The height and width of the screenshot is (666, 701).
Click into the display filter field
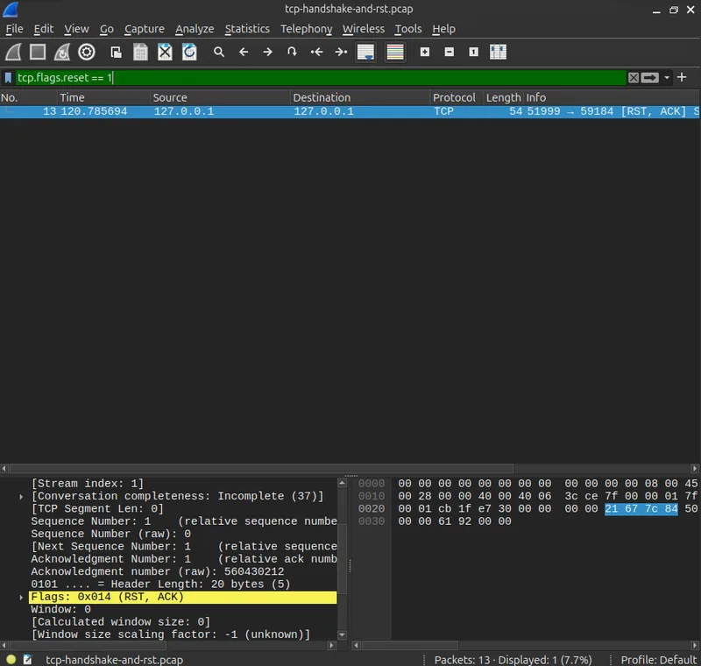coord(321,78)
